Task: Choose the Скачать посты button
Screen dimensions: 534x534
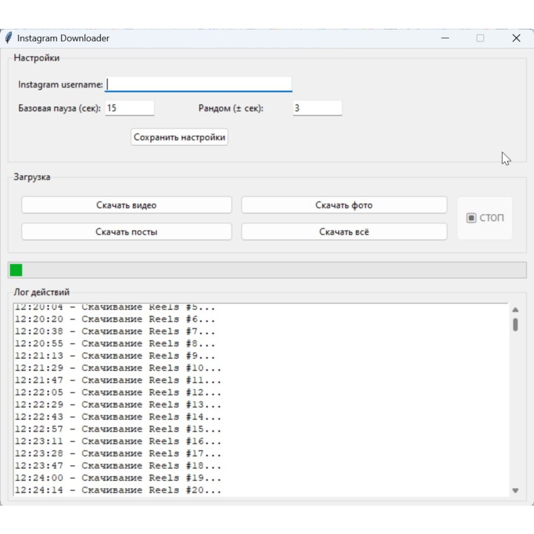Action: (127, 232)
